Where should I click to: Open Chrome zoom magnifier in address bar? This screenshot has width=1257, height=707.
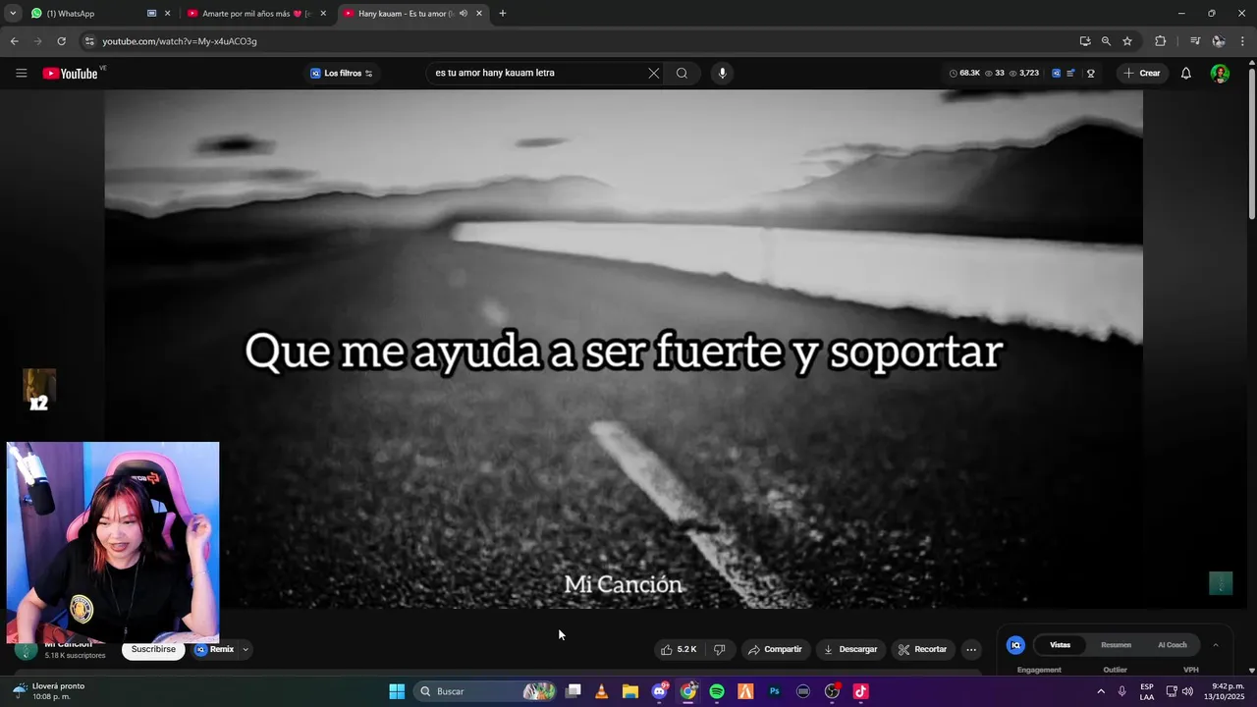tap(1106, 41)
